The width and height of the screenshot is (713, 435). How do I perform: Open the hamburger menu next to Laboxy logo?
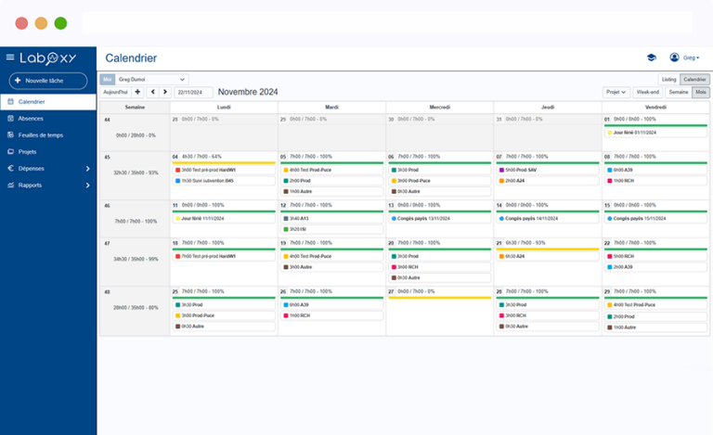(x=10, y=58)
